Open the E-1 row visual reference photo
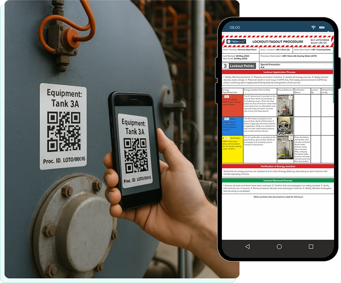 tap(285, 105)
